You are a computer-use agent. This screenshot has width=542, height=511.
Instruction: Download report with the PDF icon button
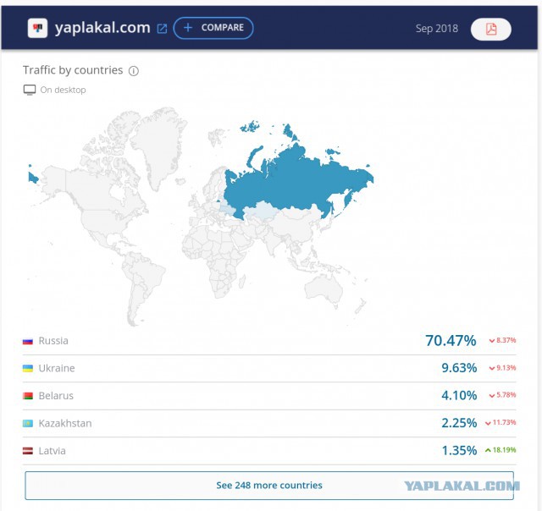[x=491, y=29]
